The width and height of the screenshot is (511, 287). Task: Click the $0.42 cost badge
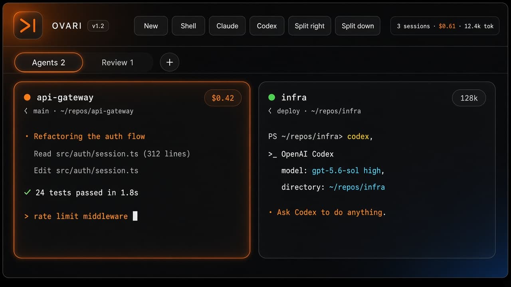coord(223,98)
